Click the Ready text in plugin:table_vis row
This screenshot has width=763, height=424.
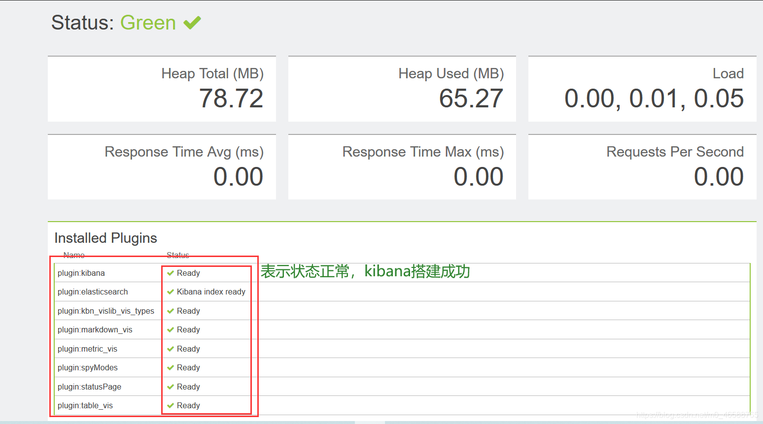pos(188,405)
